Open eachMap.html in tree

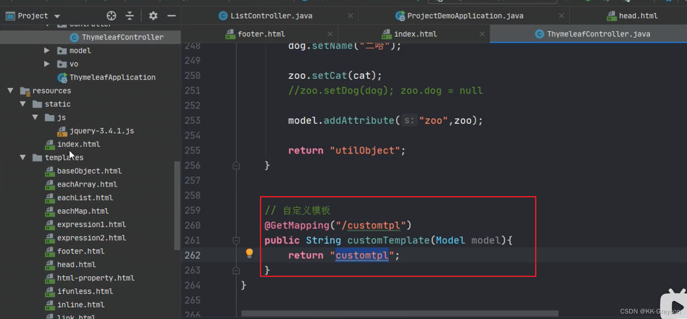click(x=83, y=211)
